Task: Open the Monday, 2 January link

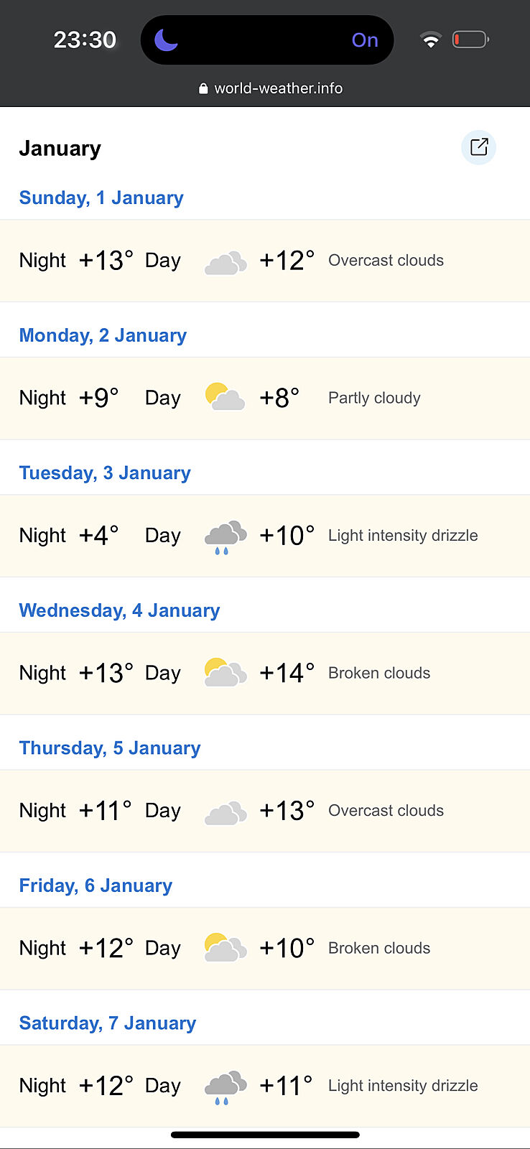Action: [103, 335]
